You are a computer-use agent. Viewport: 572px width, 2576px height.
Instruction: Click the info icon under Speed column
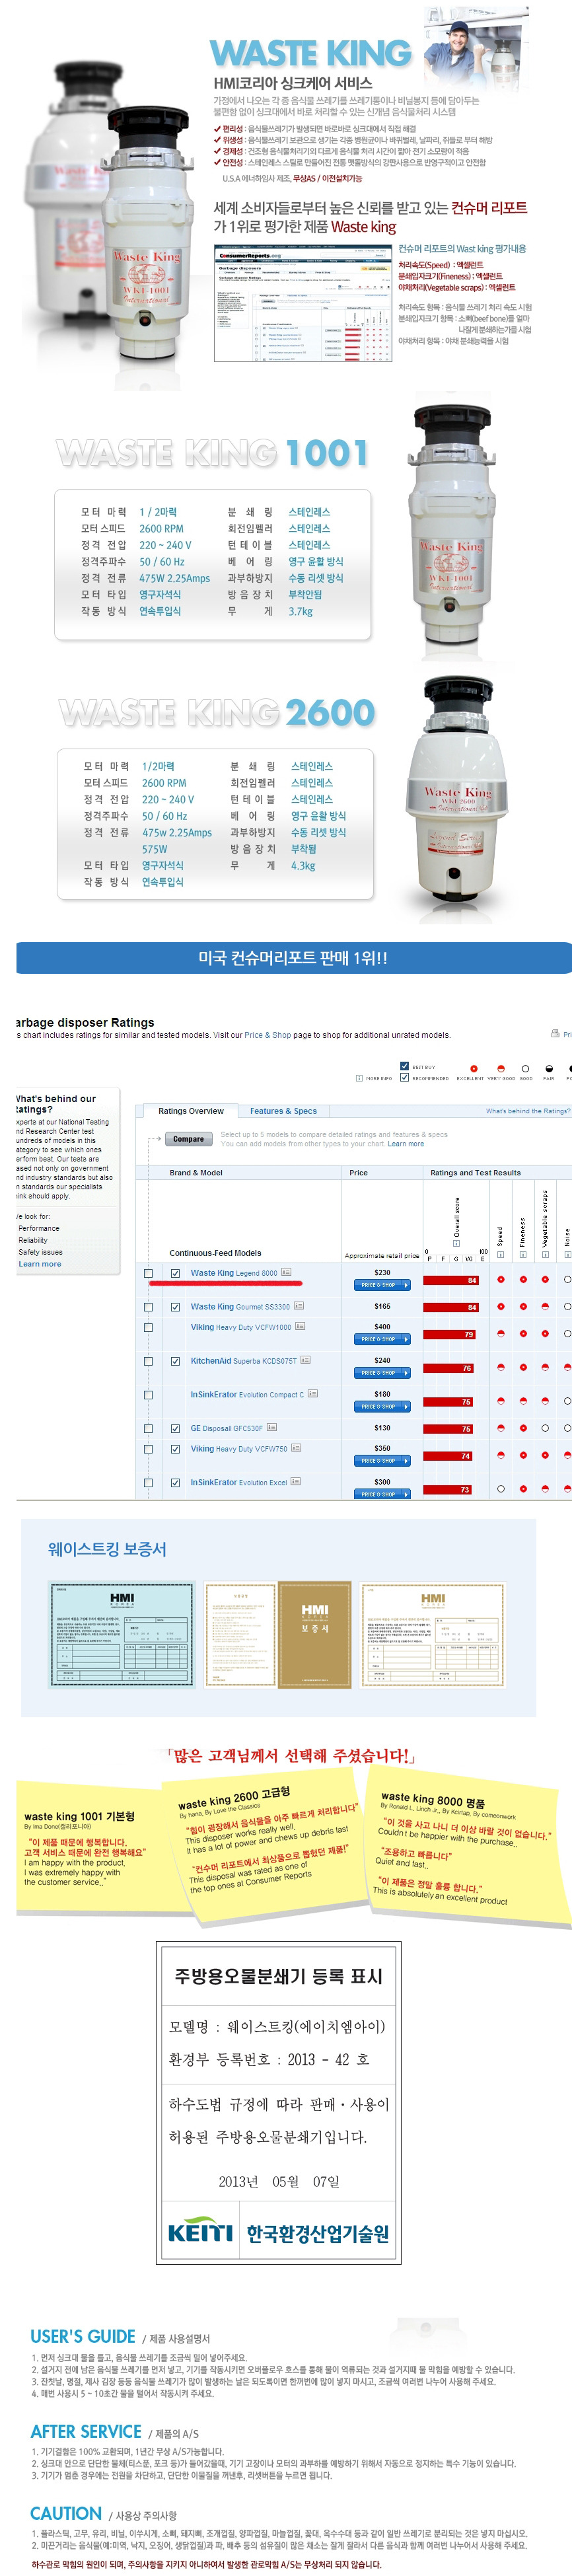[500, 1254]
